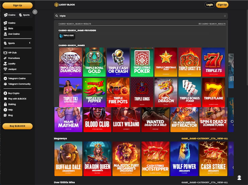This screenshot has height=185, width=248.
Task: Click View All for Megaways
Action: point(204,138)
